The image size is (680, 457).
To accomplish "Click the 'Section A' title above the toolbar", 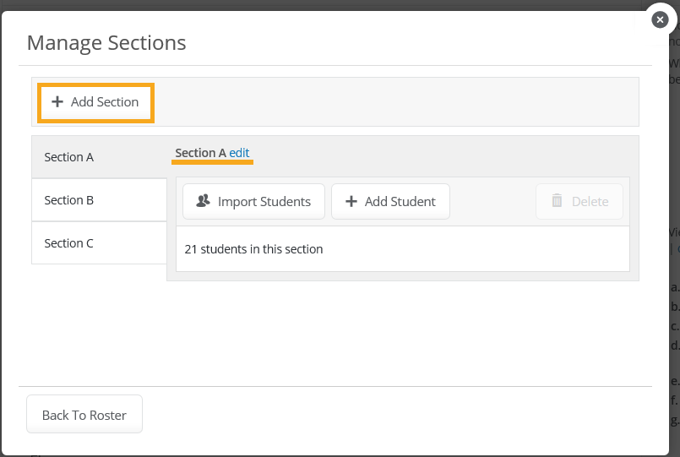I will point(200,153).
